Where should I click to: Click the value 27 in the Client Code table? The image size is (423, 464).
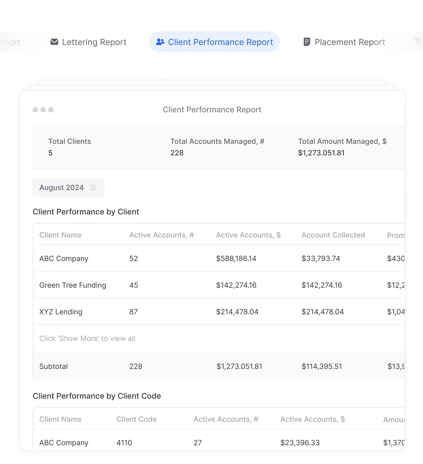click(198, 443)
